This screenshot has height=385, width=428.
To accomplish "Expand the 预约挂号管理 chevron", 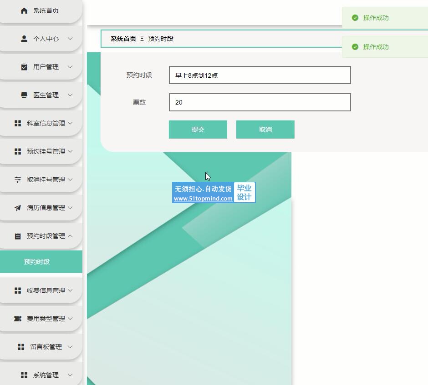I will coord(70,151).
